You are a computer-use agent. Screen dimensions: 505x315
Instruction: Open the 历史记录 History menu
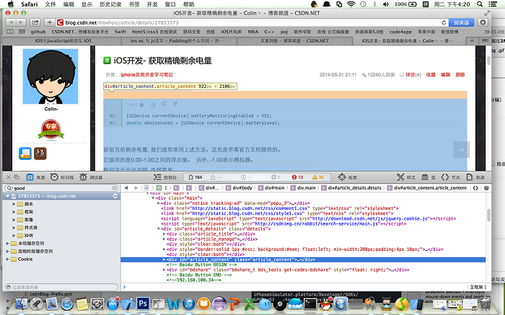click(x=110, y=4)
